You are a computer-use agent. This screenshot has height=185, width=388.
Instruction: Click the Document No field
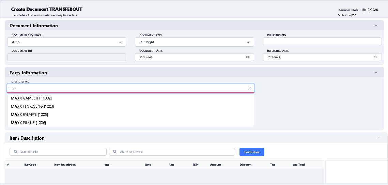[x=66, y=57]
